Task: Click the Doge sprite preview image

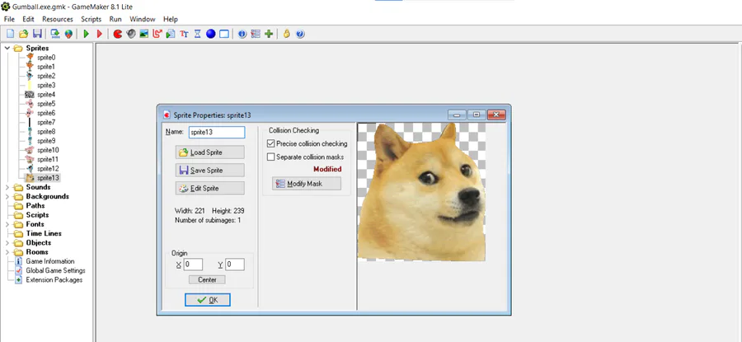Action: pos(421,191)
